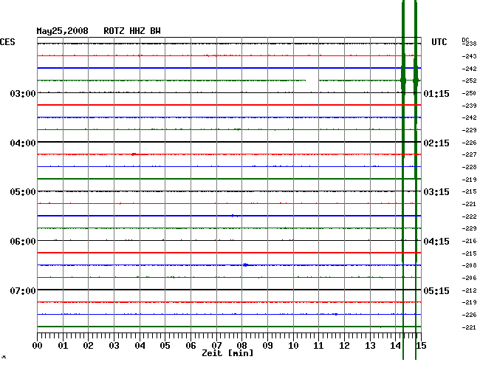Click DC offset value -206
Image resolution: width=480 pixels, height=365 pixels.
(469, 278)
